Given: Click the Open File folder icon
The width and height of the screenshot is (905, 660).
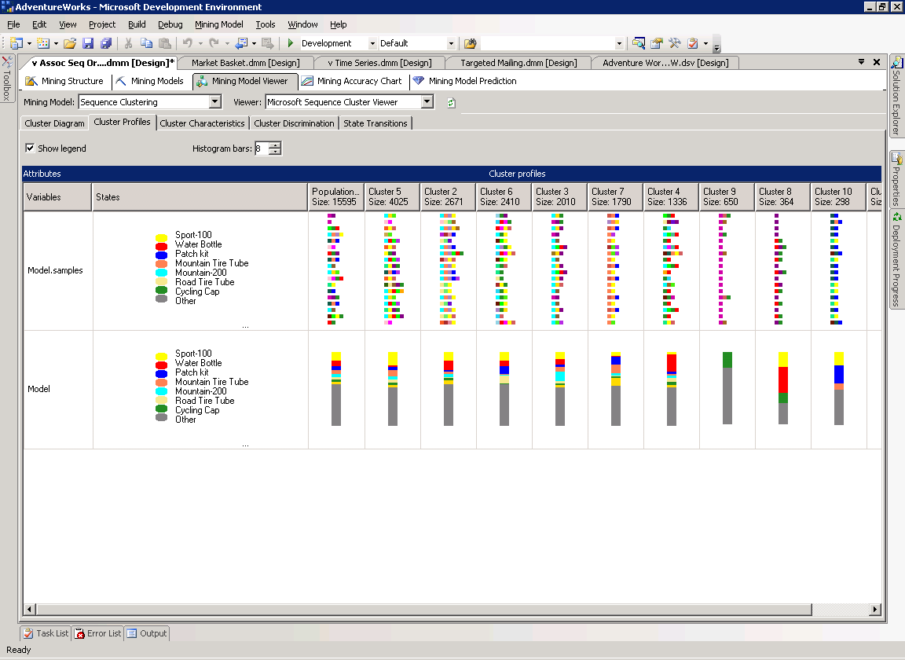Looking at the screenshot, I should pos(70,43).
